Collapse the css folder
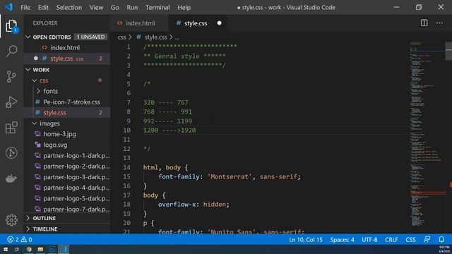452x254 pixels. coord(44,80)
